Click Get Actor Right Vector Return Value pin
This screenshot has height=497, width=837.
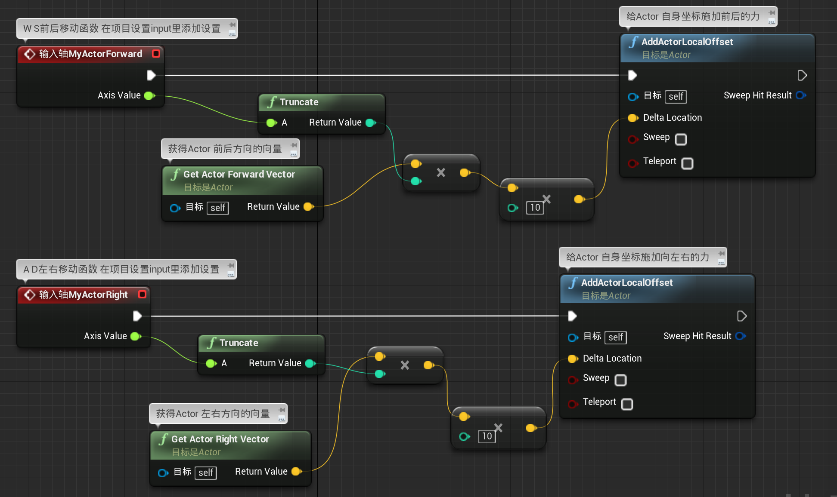tap(296, 472)
